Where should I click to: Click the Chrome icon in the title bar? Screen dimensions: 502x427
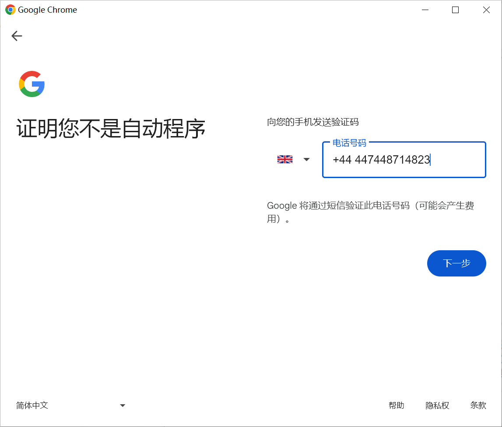[x=10, y=10]
